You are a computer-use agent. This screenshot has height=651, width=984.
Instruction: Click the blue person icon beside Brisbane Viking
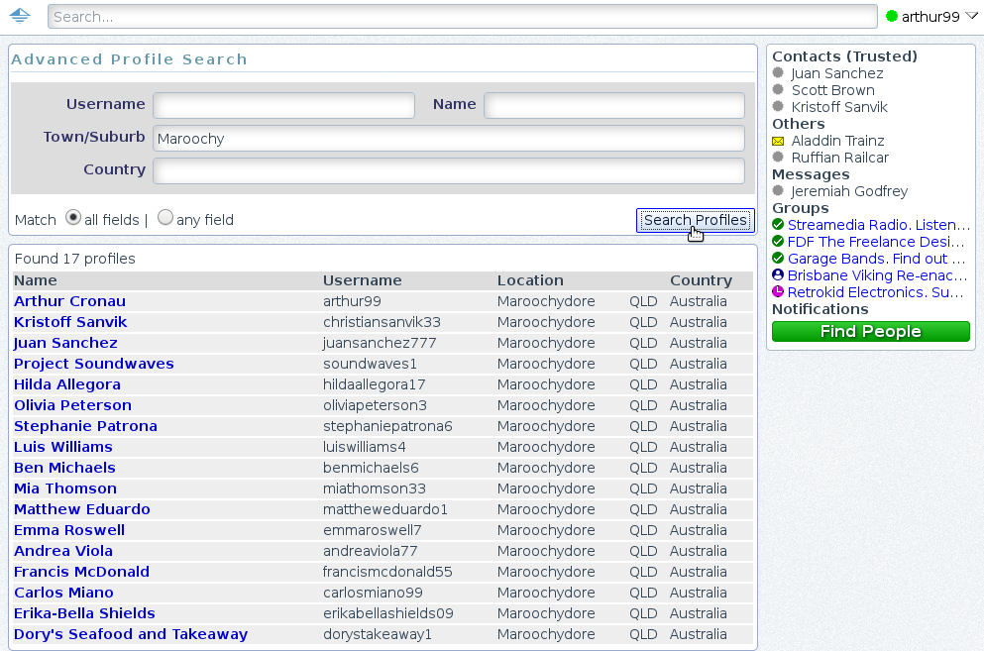pyautogui.click(x=778, y=275)
